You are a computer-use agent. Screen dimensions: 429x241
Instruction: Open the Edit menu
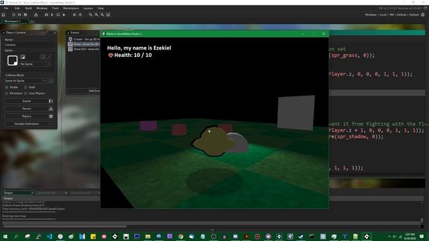[17, 8]
